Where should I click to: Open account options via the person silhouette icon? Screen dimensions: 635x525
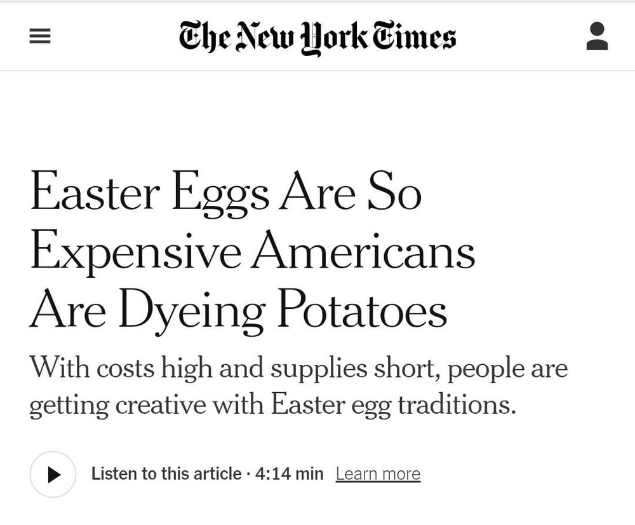(x=596, y=36)
